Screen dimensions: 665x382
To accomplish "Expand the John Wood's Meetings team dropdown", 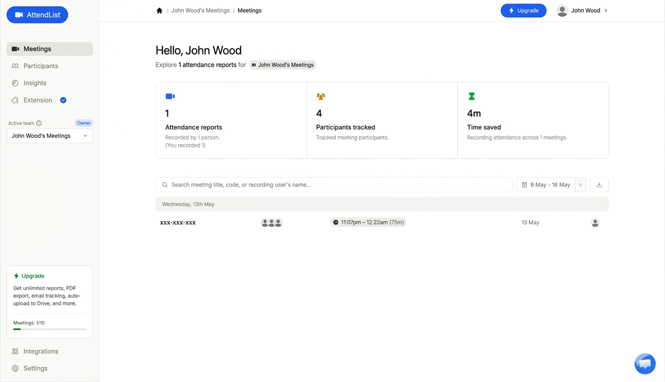I will pyautogui.click(x=50, y=135).
